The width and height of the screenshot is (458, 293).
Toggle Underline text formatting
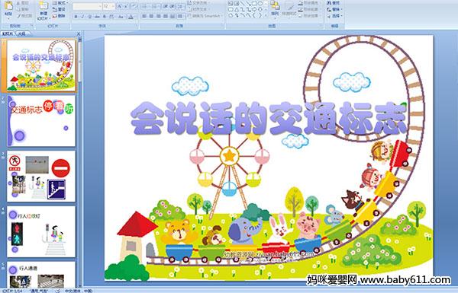tap(89, 17)
